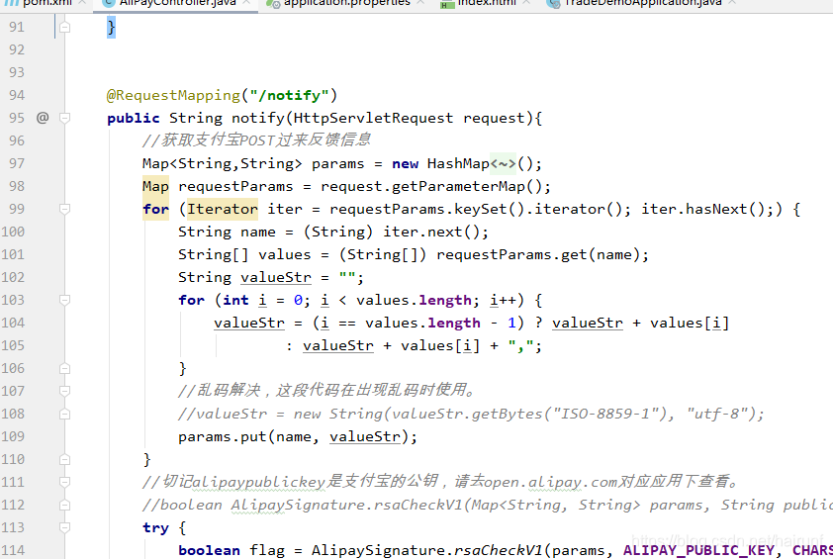Click the try keyword on line 113
Viewport: 833px width, 559px height.
click(x=155, y=528)
